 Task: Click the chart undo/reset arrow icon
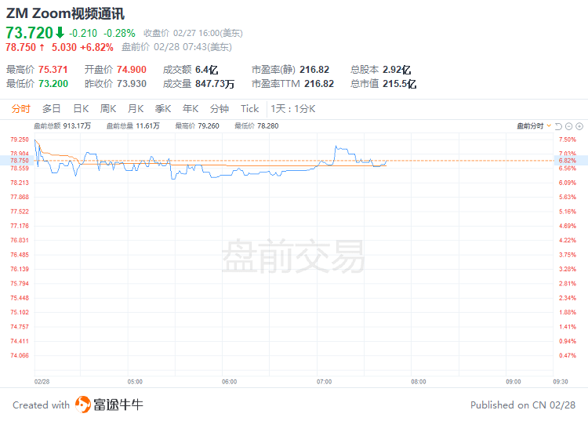click(558, 126)
